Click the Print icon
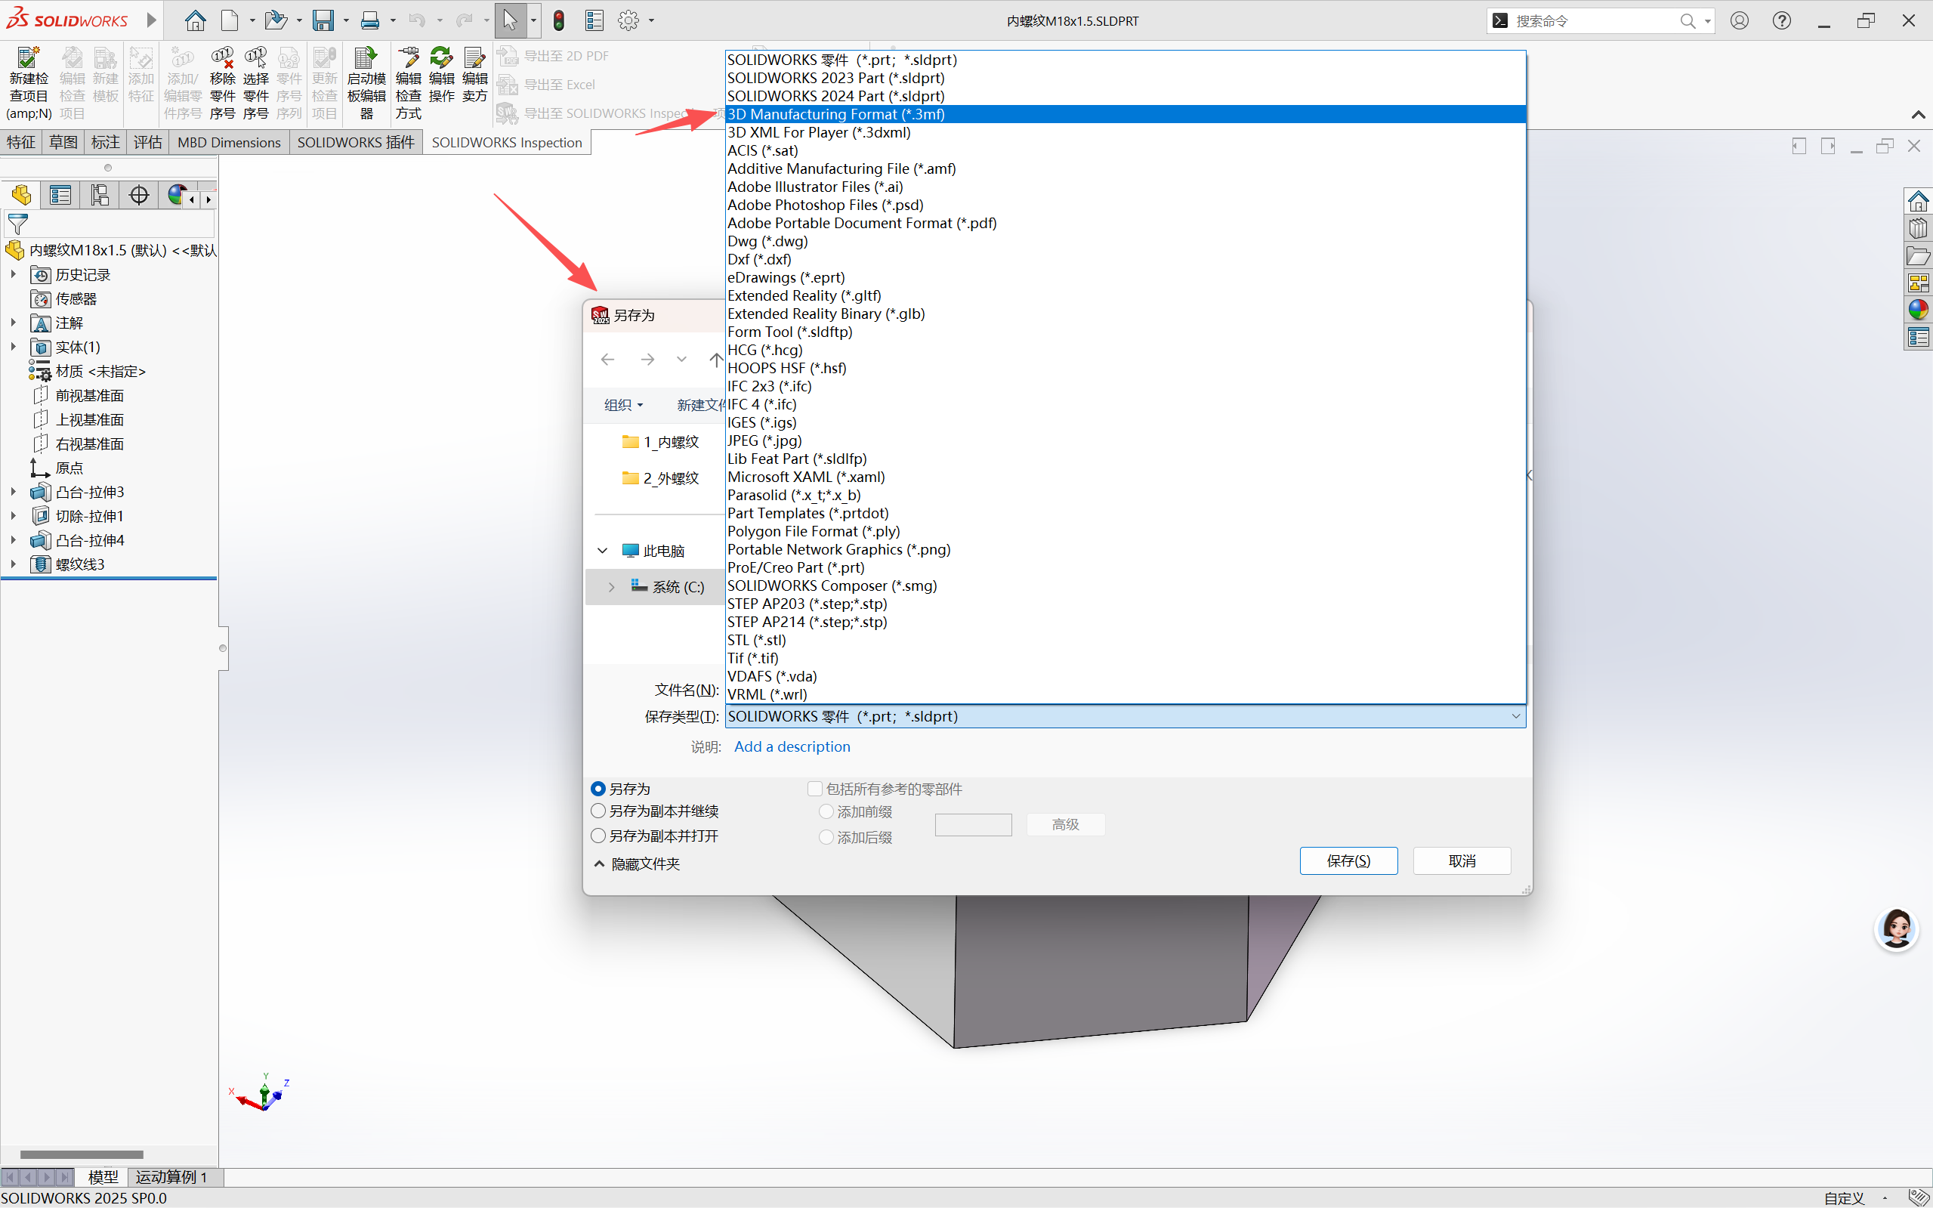 [x=370, y=20]
